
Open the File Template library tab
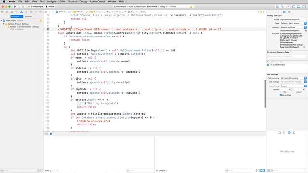pos(280,133)
